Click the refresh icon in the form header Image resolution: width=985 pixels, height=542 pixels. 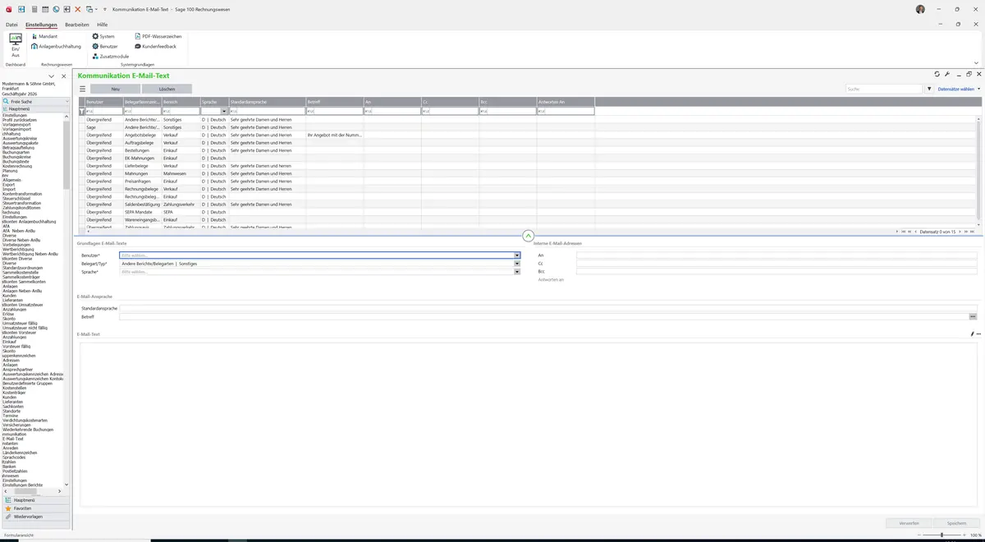937,74
